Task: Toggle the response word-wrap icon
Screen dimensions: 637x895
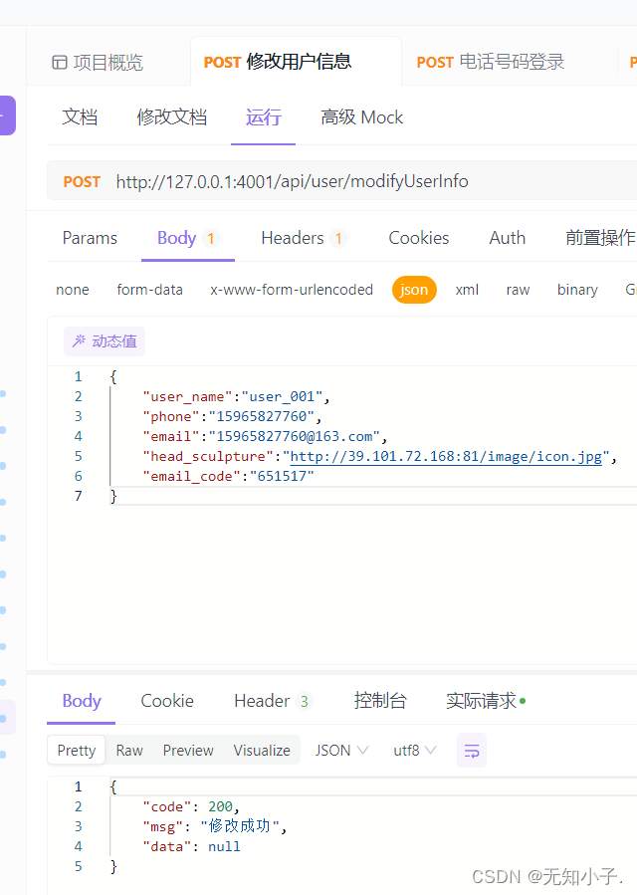Action: 472,750
